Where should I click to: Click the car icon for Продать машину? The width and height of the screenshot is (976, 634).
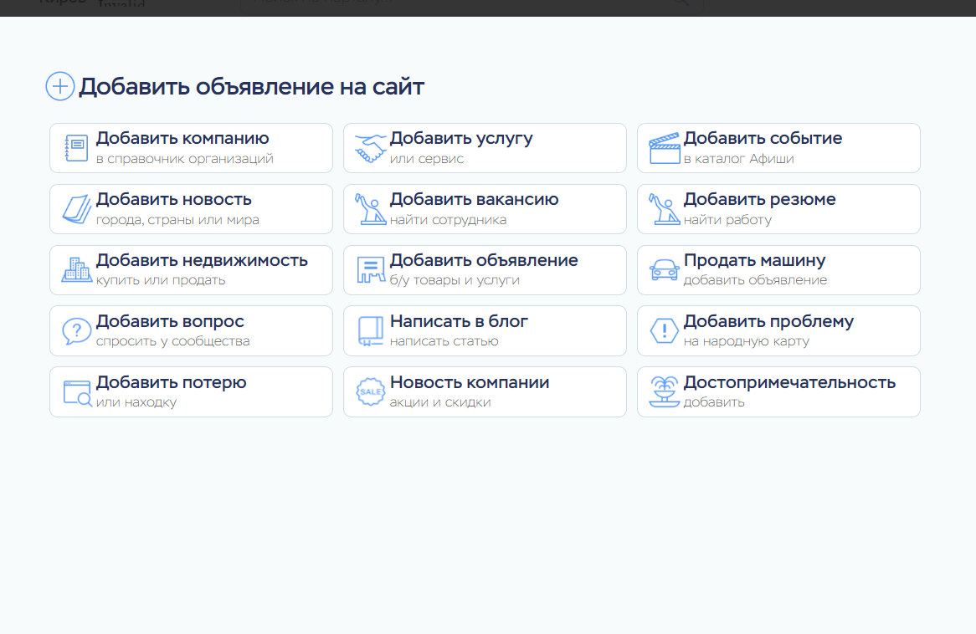665,270
